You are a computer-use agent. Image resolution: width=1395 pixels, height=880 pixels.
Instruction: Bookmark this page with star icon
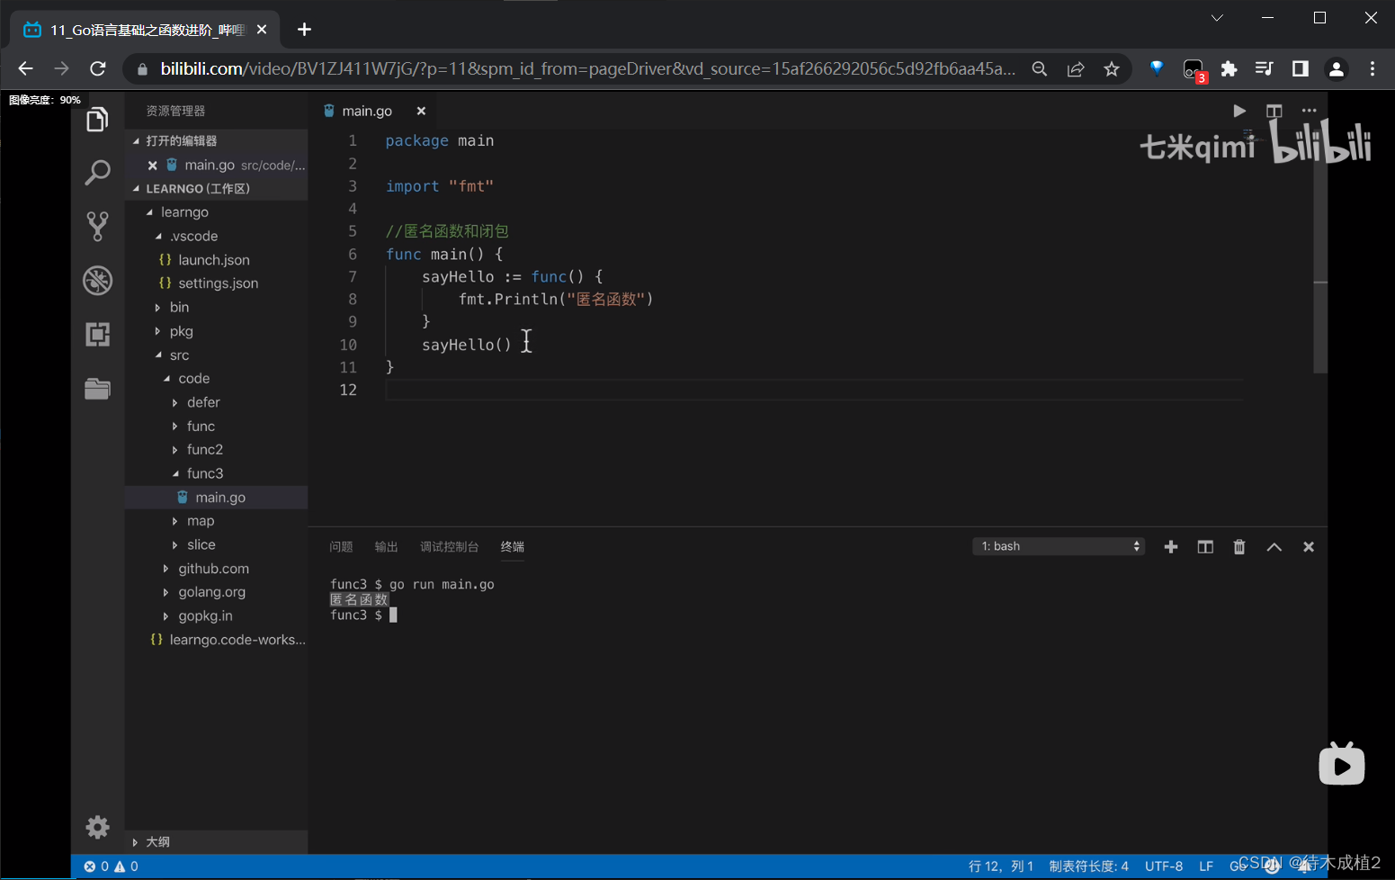point(1112,68)
